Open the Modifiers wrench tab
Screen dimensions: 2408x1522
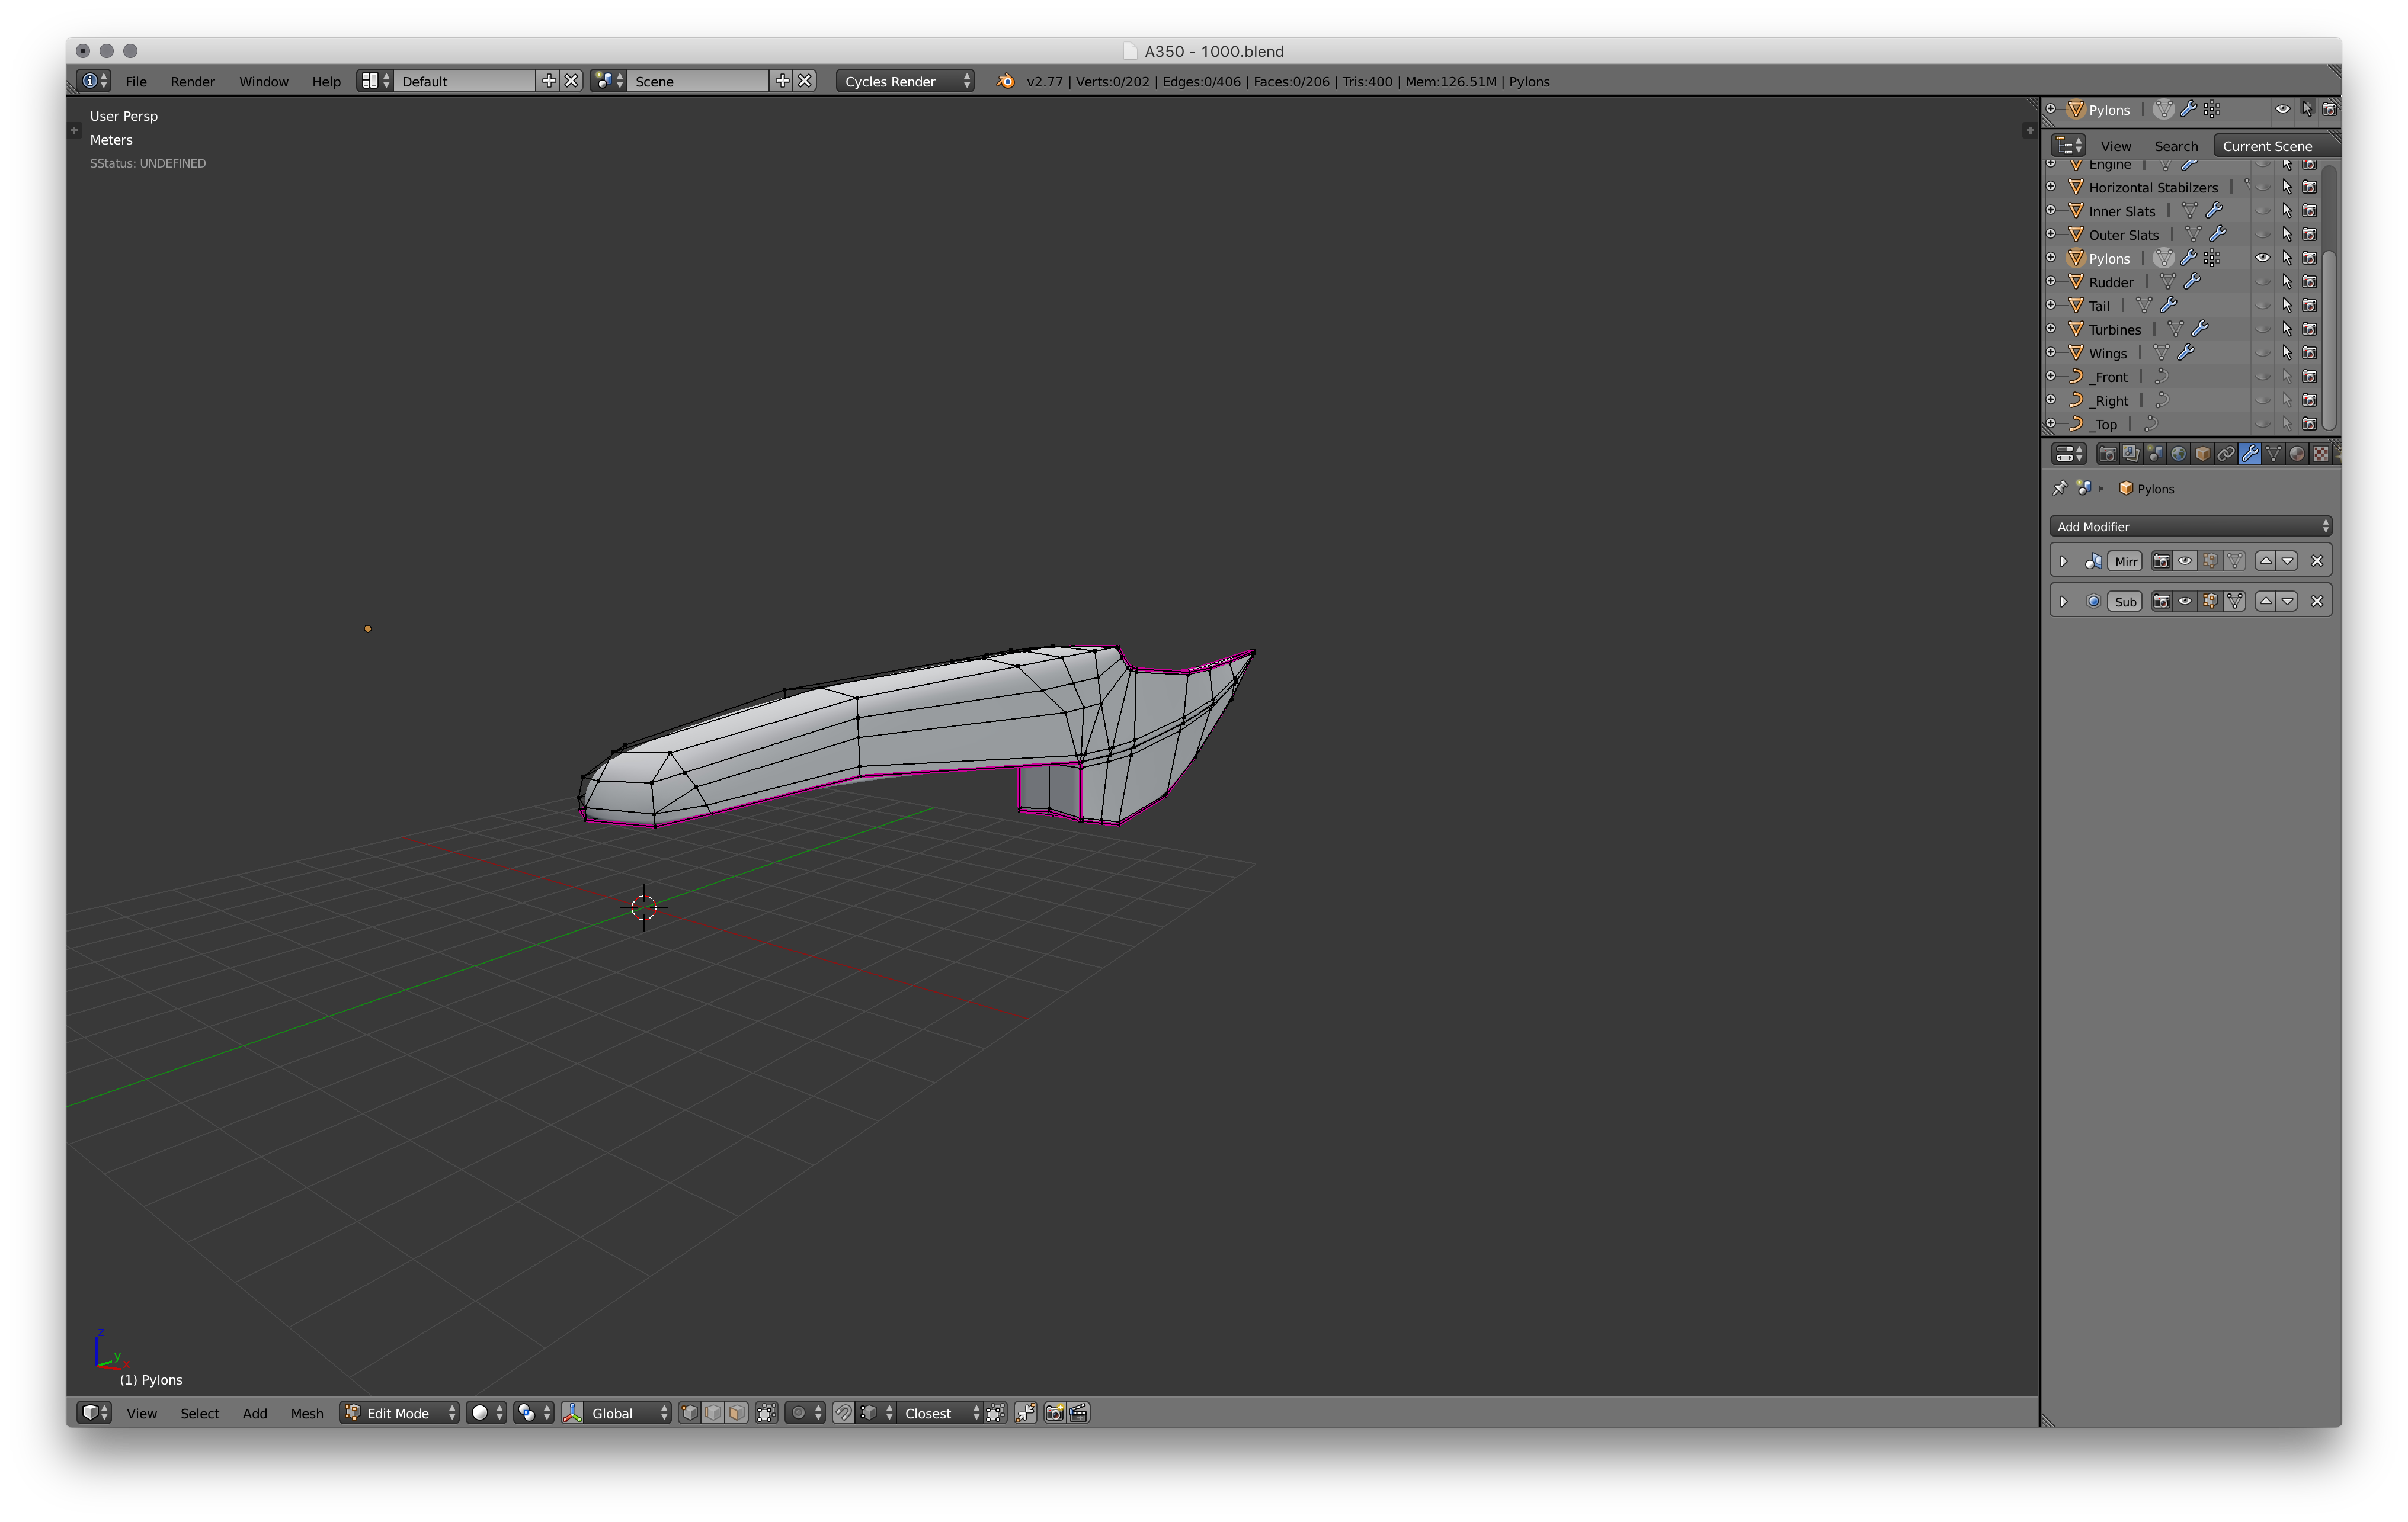(2250, 454)
